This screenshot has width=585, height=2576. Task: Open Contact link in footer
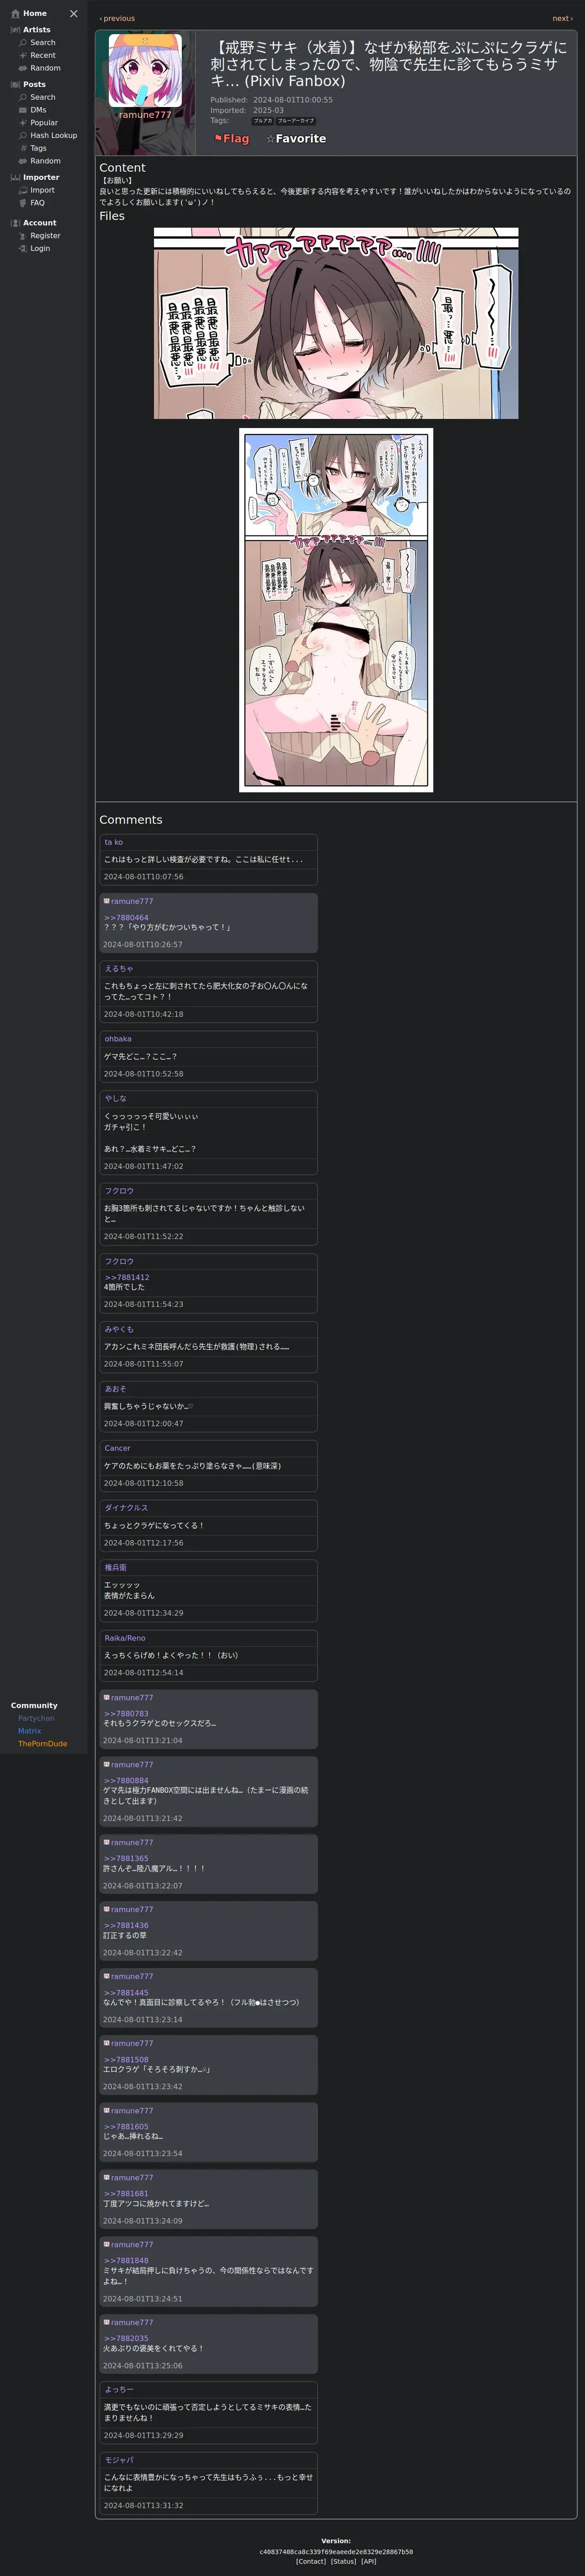(x=311, y=2561)
